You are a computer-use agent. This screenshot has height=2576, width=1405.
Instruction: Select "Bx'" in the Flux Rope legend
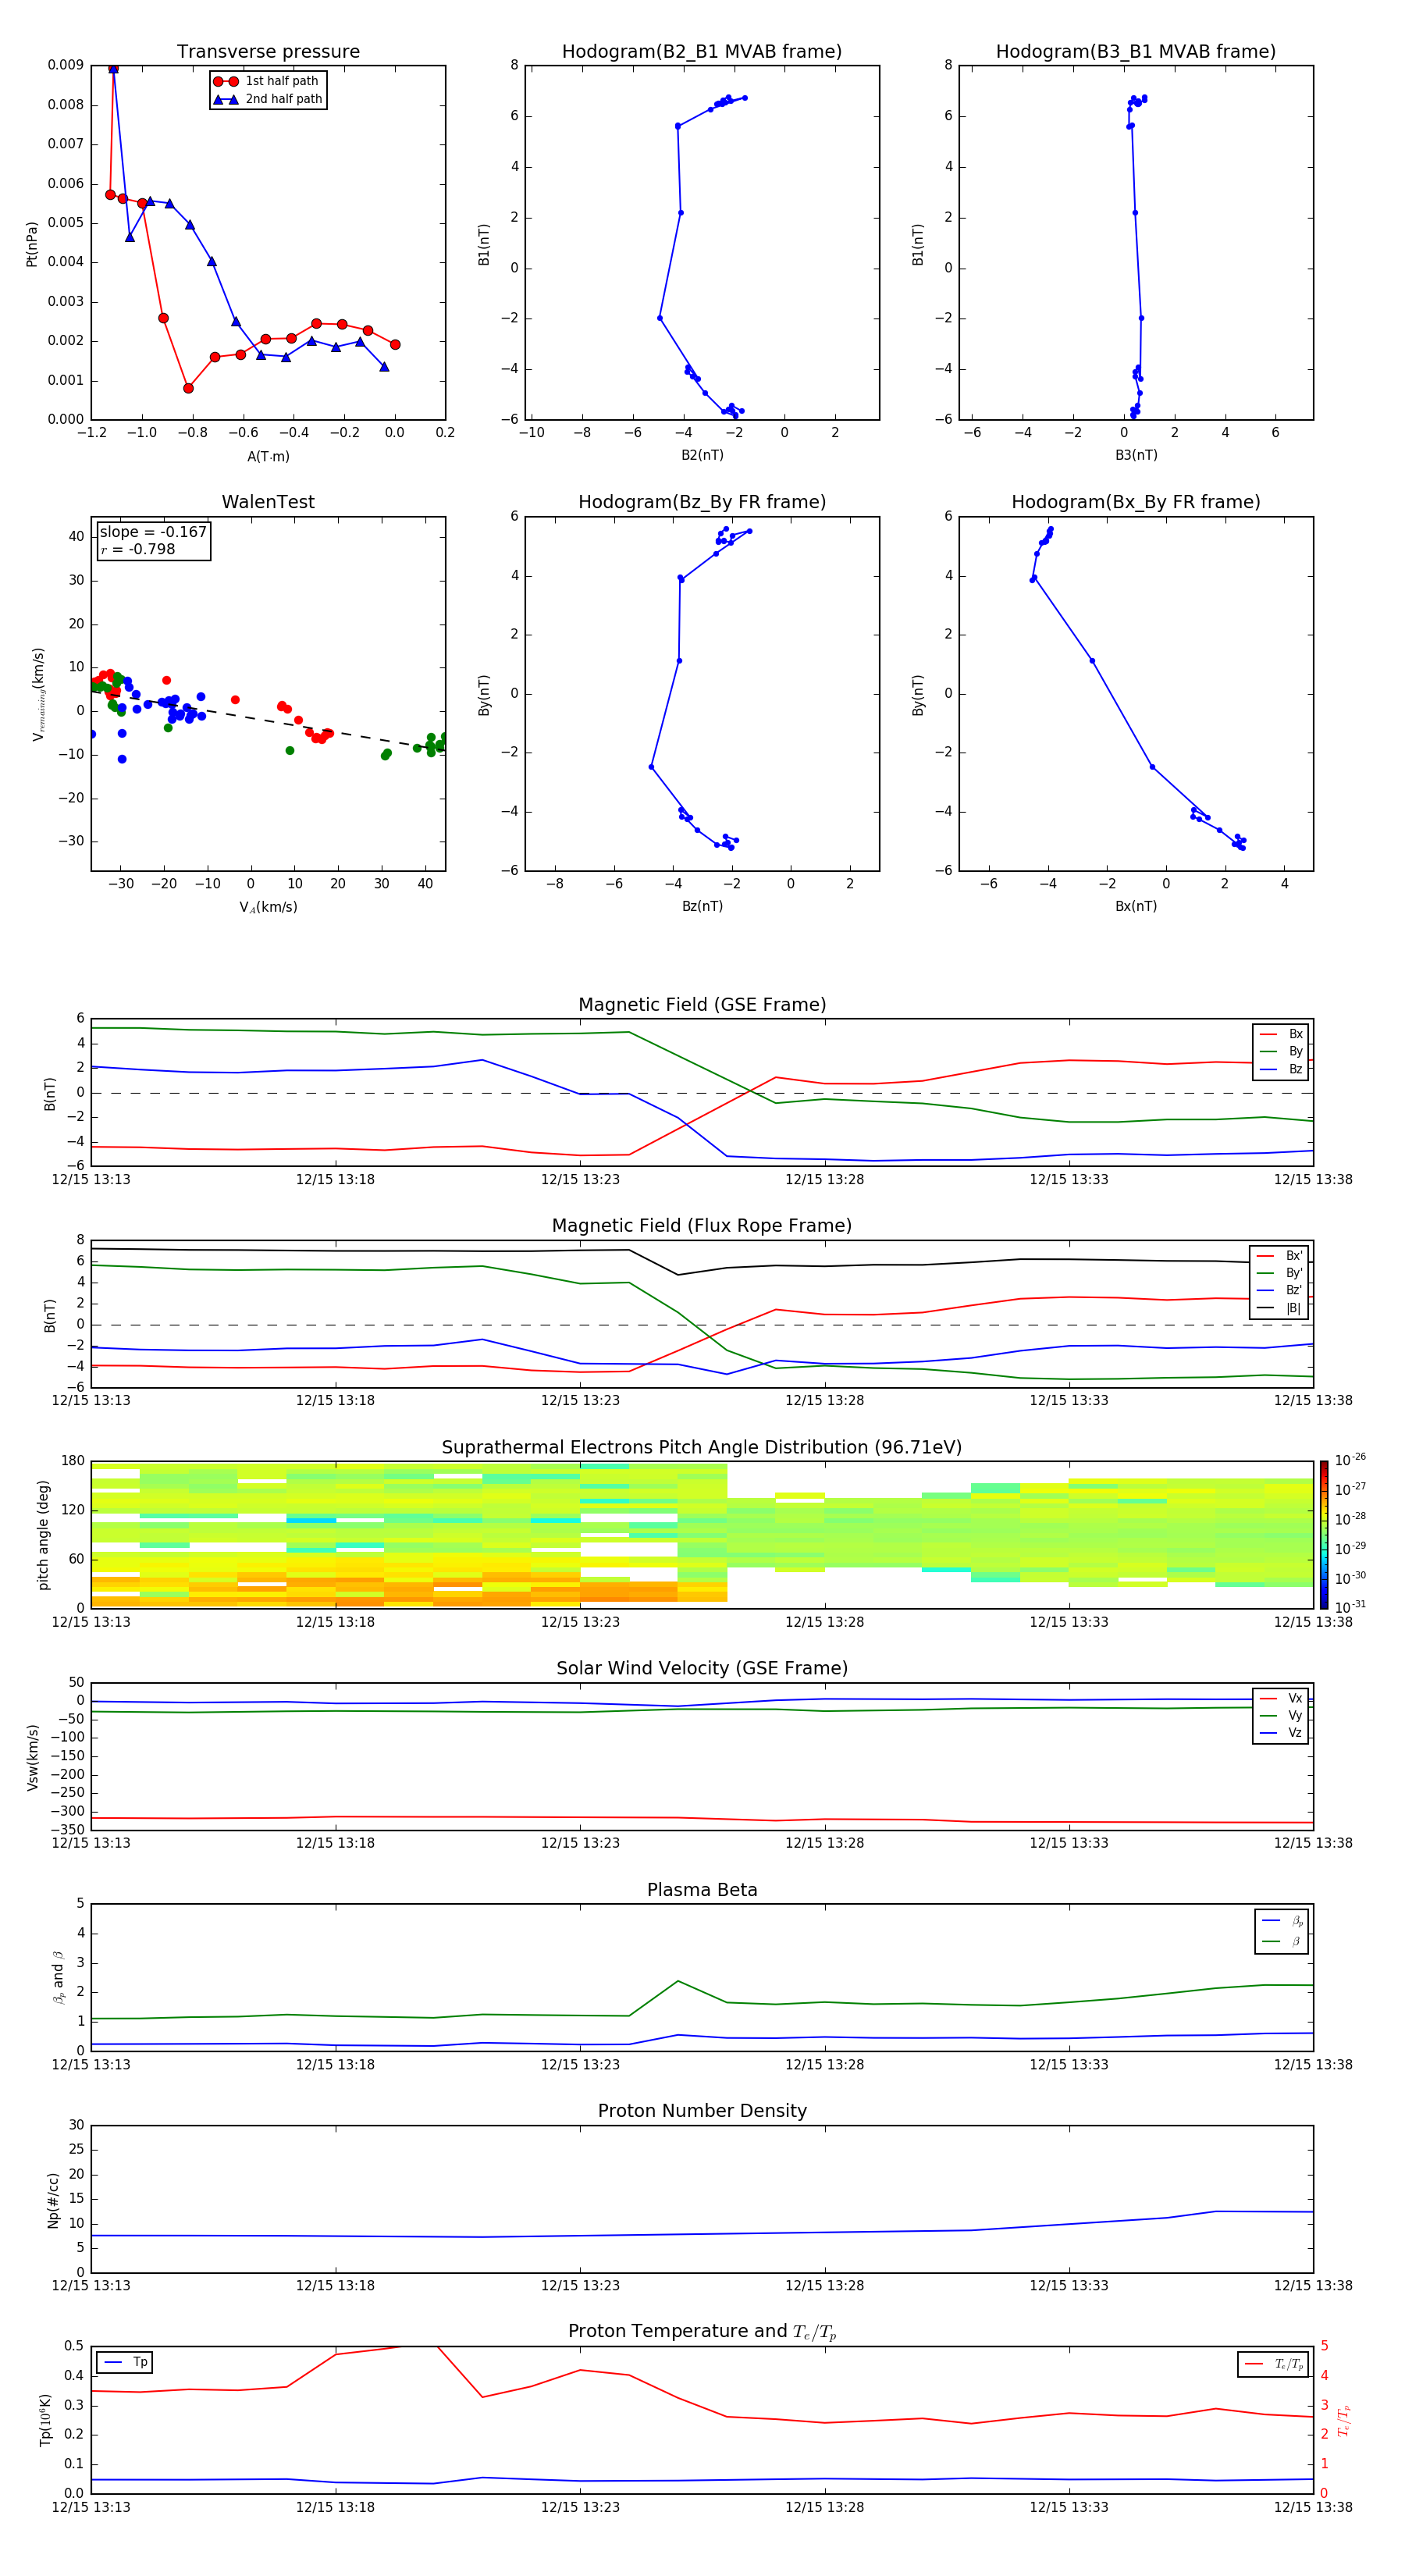tap(1280, 1256)
